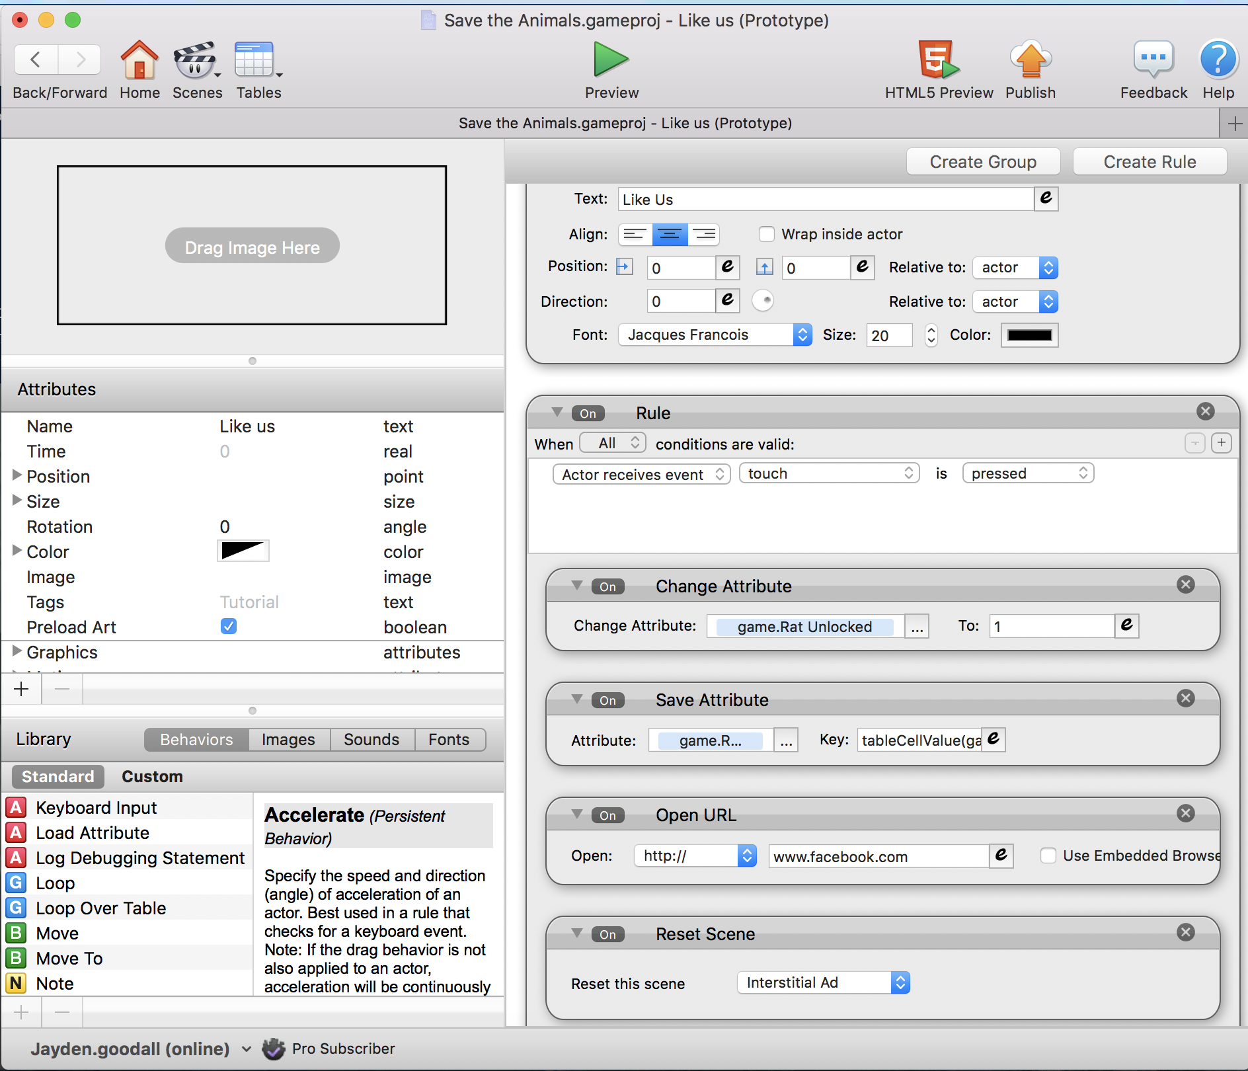Image resolution: width=1248 pixels, height=1071 pixels.
Task: Open expression editor for Open URL address
Action: [1001, 855]
